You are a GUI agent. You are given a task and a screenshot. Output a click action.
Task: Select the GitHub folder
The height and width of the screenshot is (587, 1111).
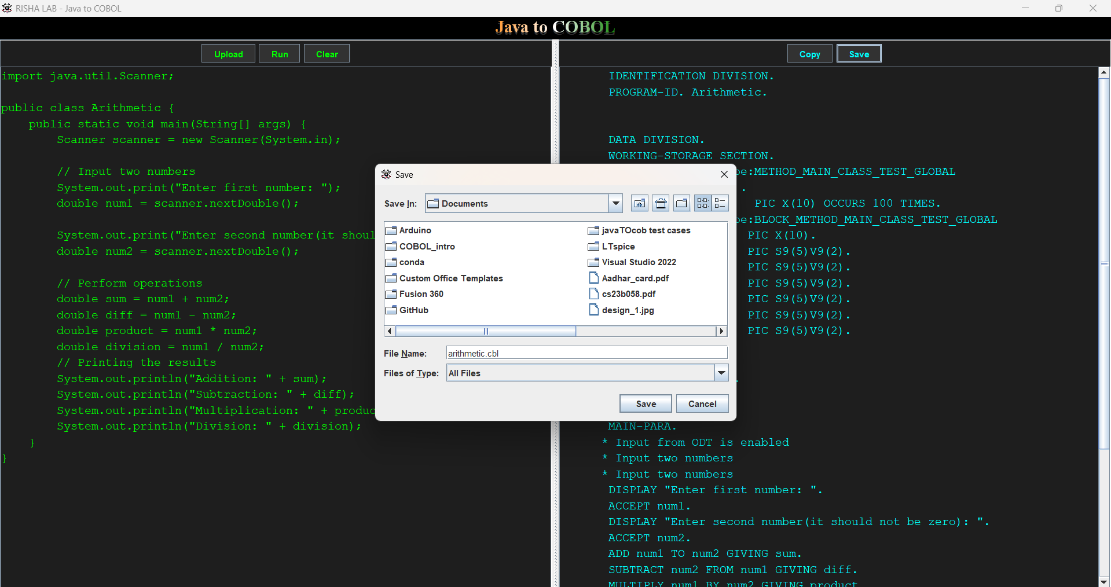(x=408, y=310)
